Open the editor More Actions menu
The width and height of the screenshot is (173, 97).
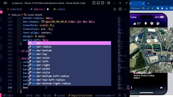tap(125, 9)
